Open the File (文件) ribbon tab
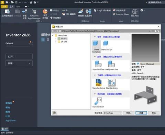 tap(4, 7)
